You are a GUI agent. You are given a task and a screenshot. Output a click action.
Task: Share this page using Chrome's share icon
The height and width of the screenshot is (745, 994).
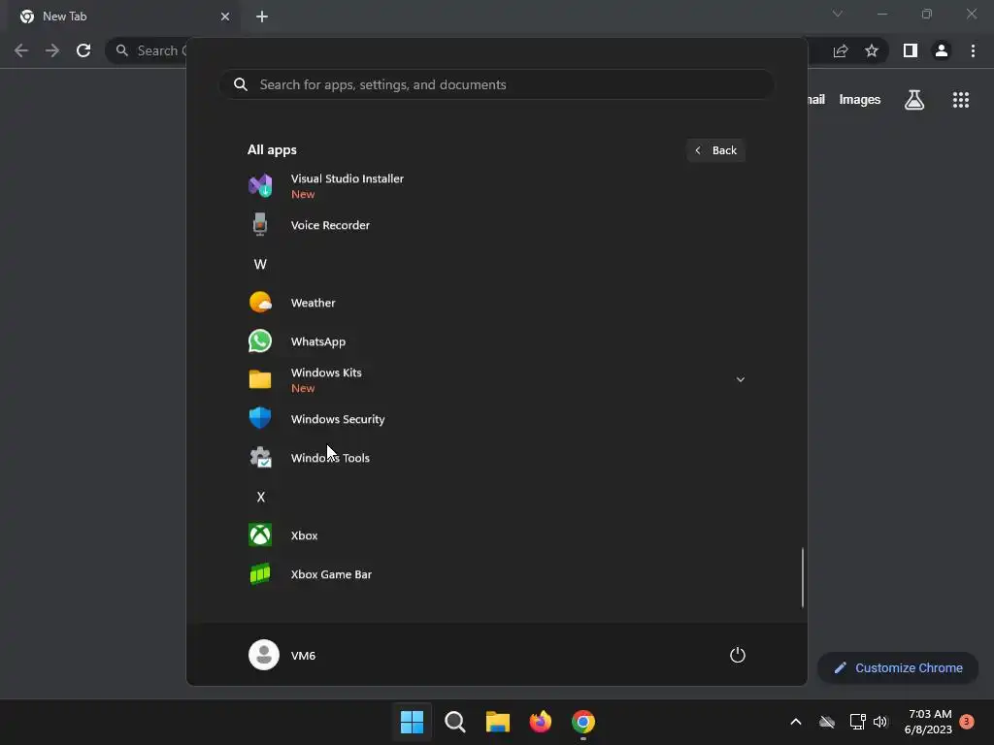[841, 50]
